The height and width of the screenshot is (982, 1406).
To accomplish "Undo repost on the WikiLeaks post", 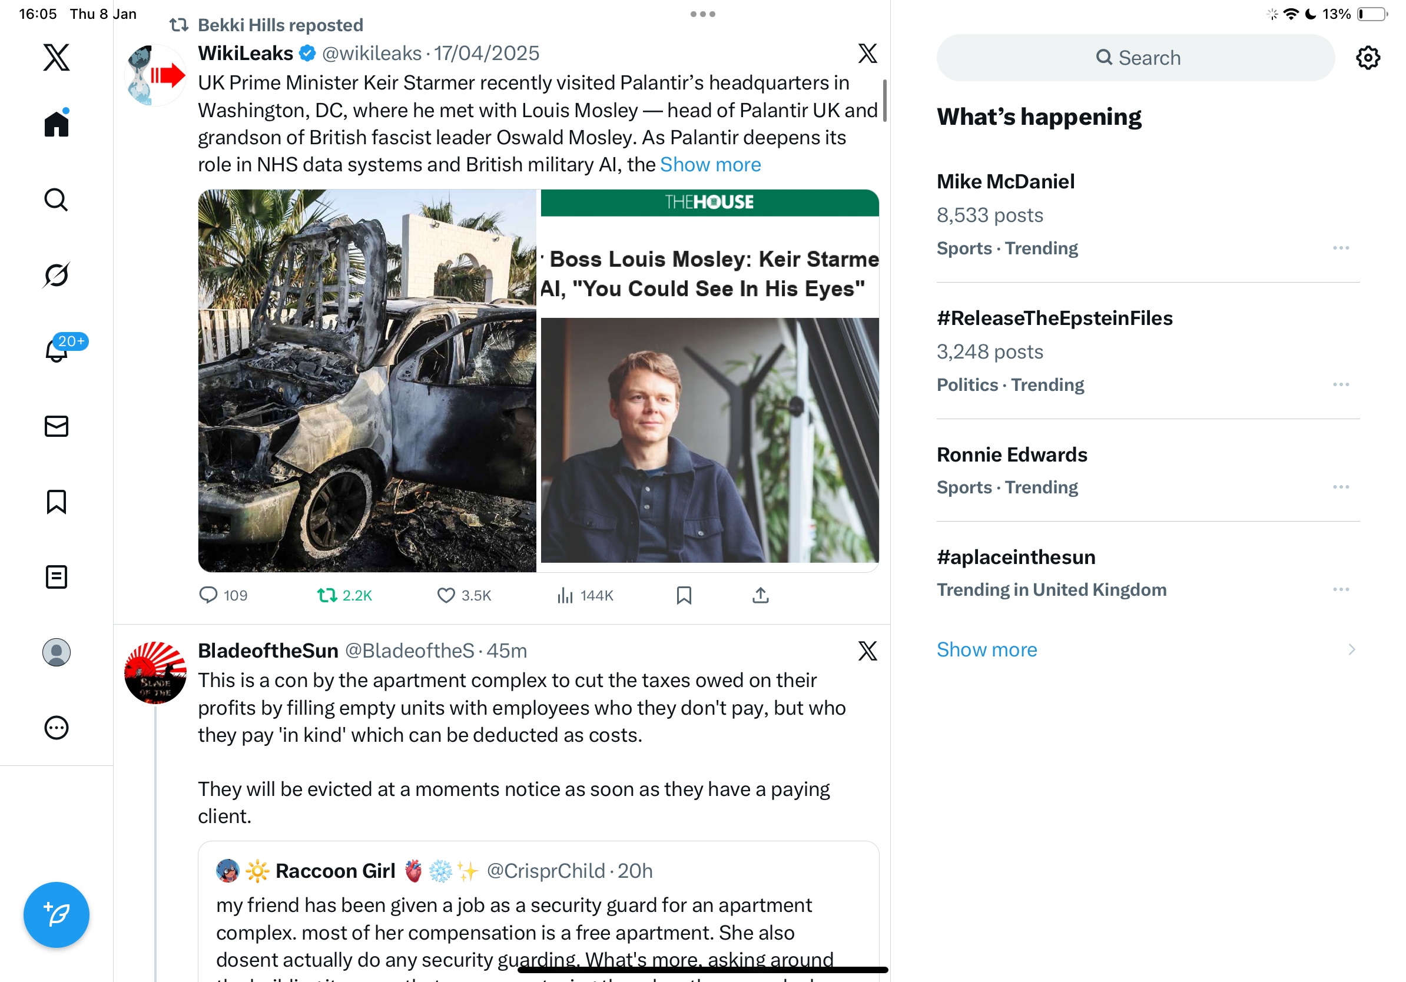I will pyautogui.click(x=327, y=595).
